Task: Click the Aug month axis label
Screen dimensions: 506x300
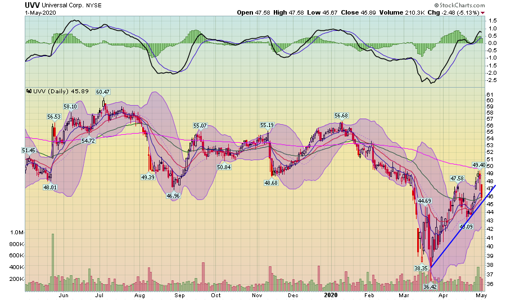Action: click(x=140, y=295)
